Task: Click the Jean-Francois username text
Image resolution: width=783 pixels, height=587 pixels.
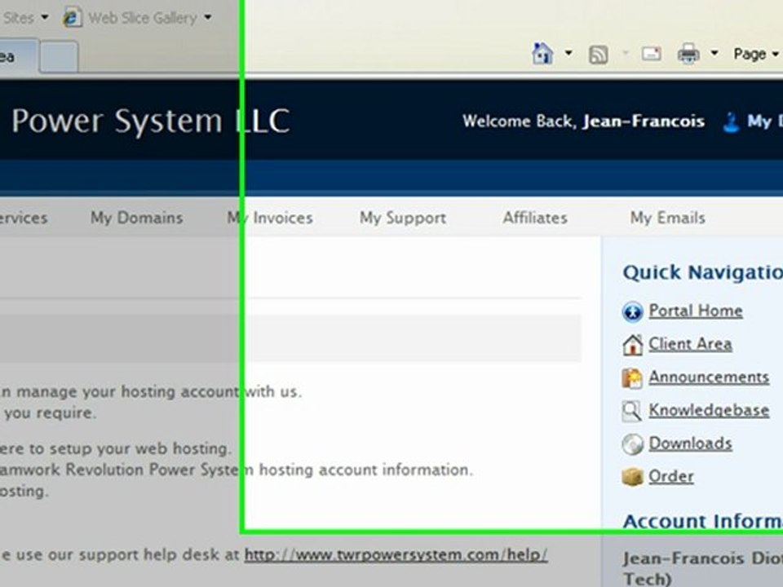Action: (644, 121)
